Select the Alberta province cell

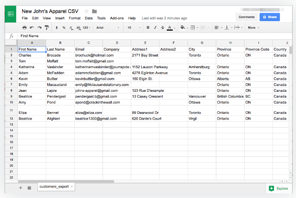230,79
